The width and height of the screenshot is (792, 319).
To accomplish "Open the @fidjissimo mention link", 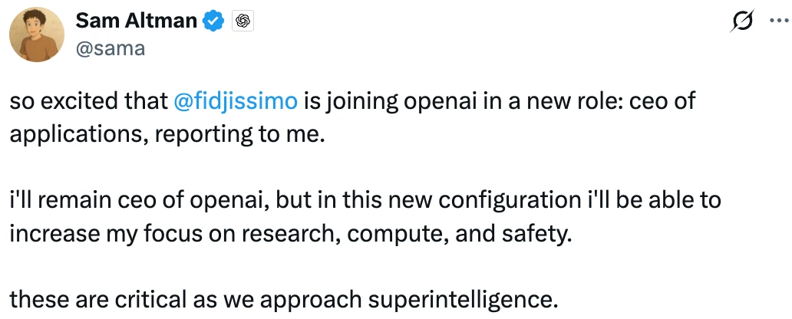I will pos(235,102).
